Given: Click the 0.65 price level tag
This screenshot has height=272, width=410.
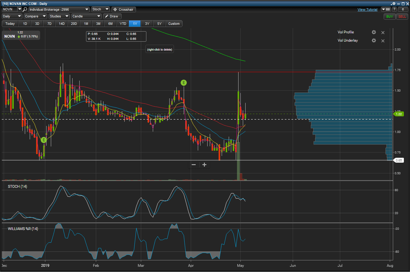Looking at the screenshot, I should (x=399, y=160).
